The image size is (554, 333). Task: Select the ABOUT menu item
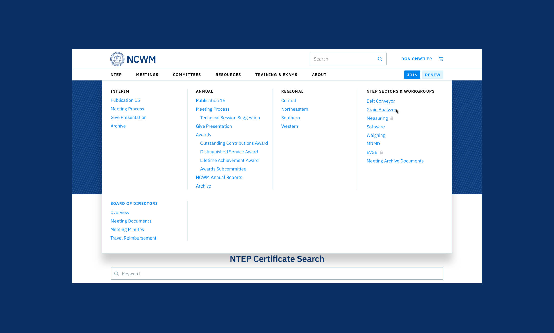coord(319,75)
